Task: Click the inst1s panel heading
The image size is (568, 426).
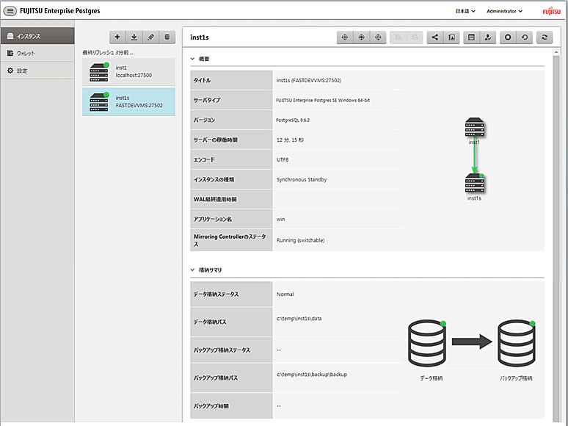Action: (199, 37)
